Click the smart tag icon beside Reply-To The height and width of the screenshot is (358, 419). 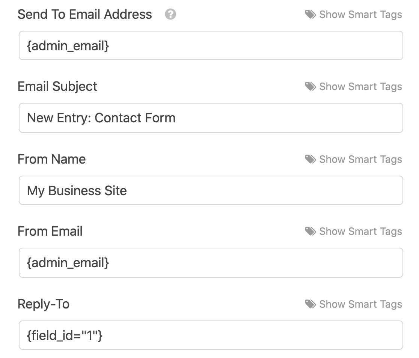coord(310,304)
